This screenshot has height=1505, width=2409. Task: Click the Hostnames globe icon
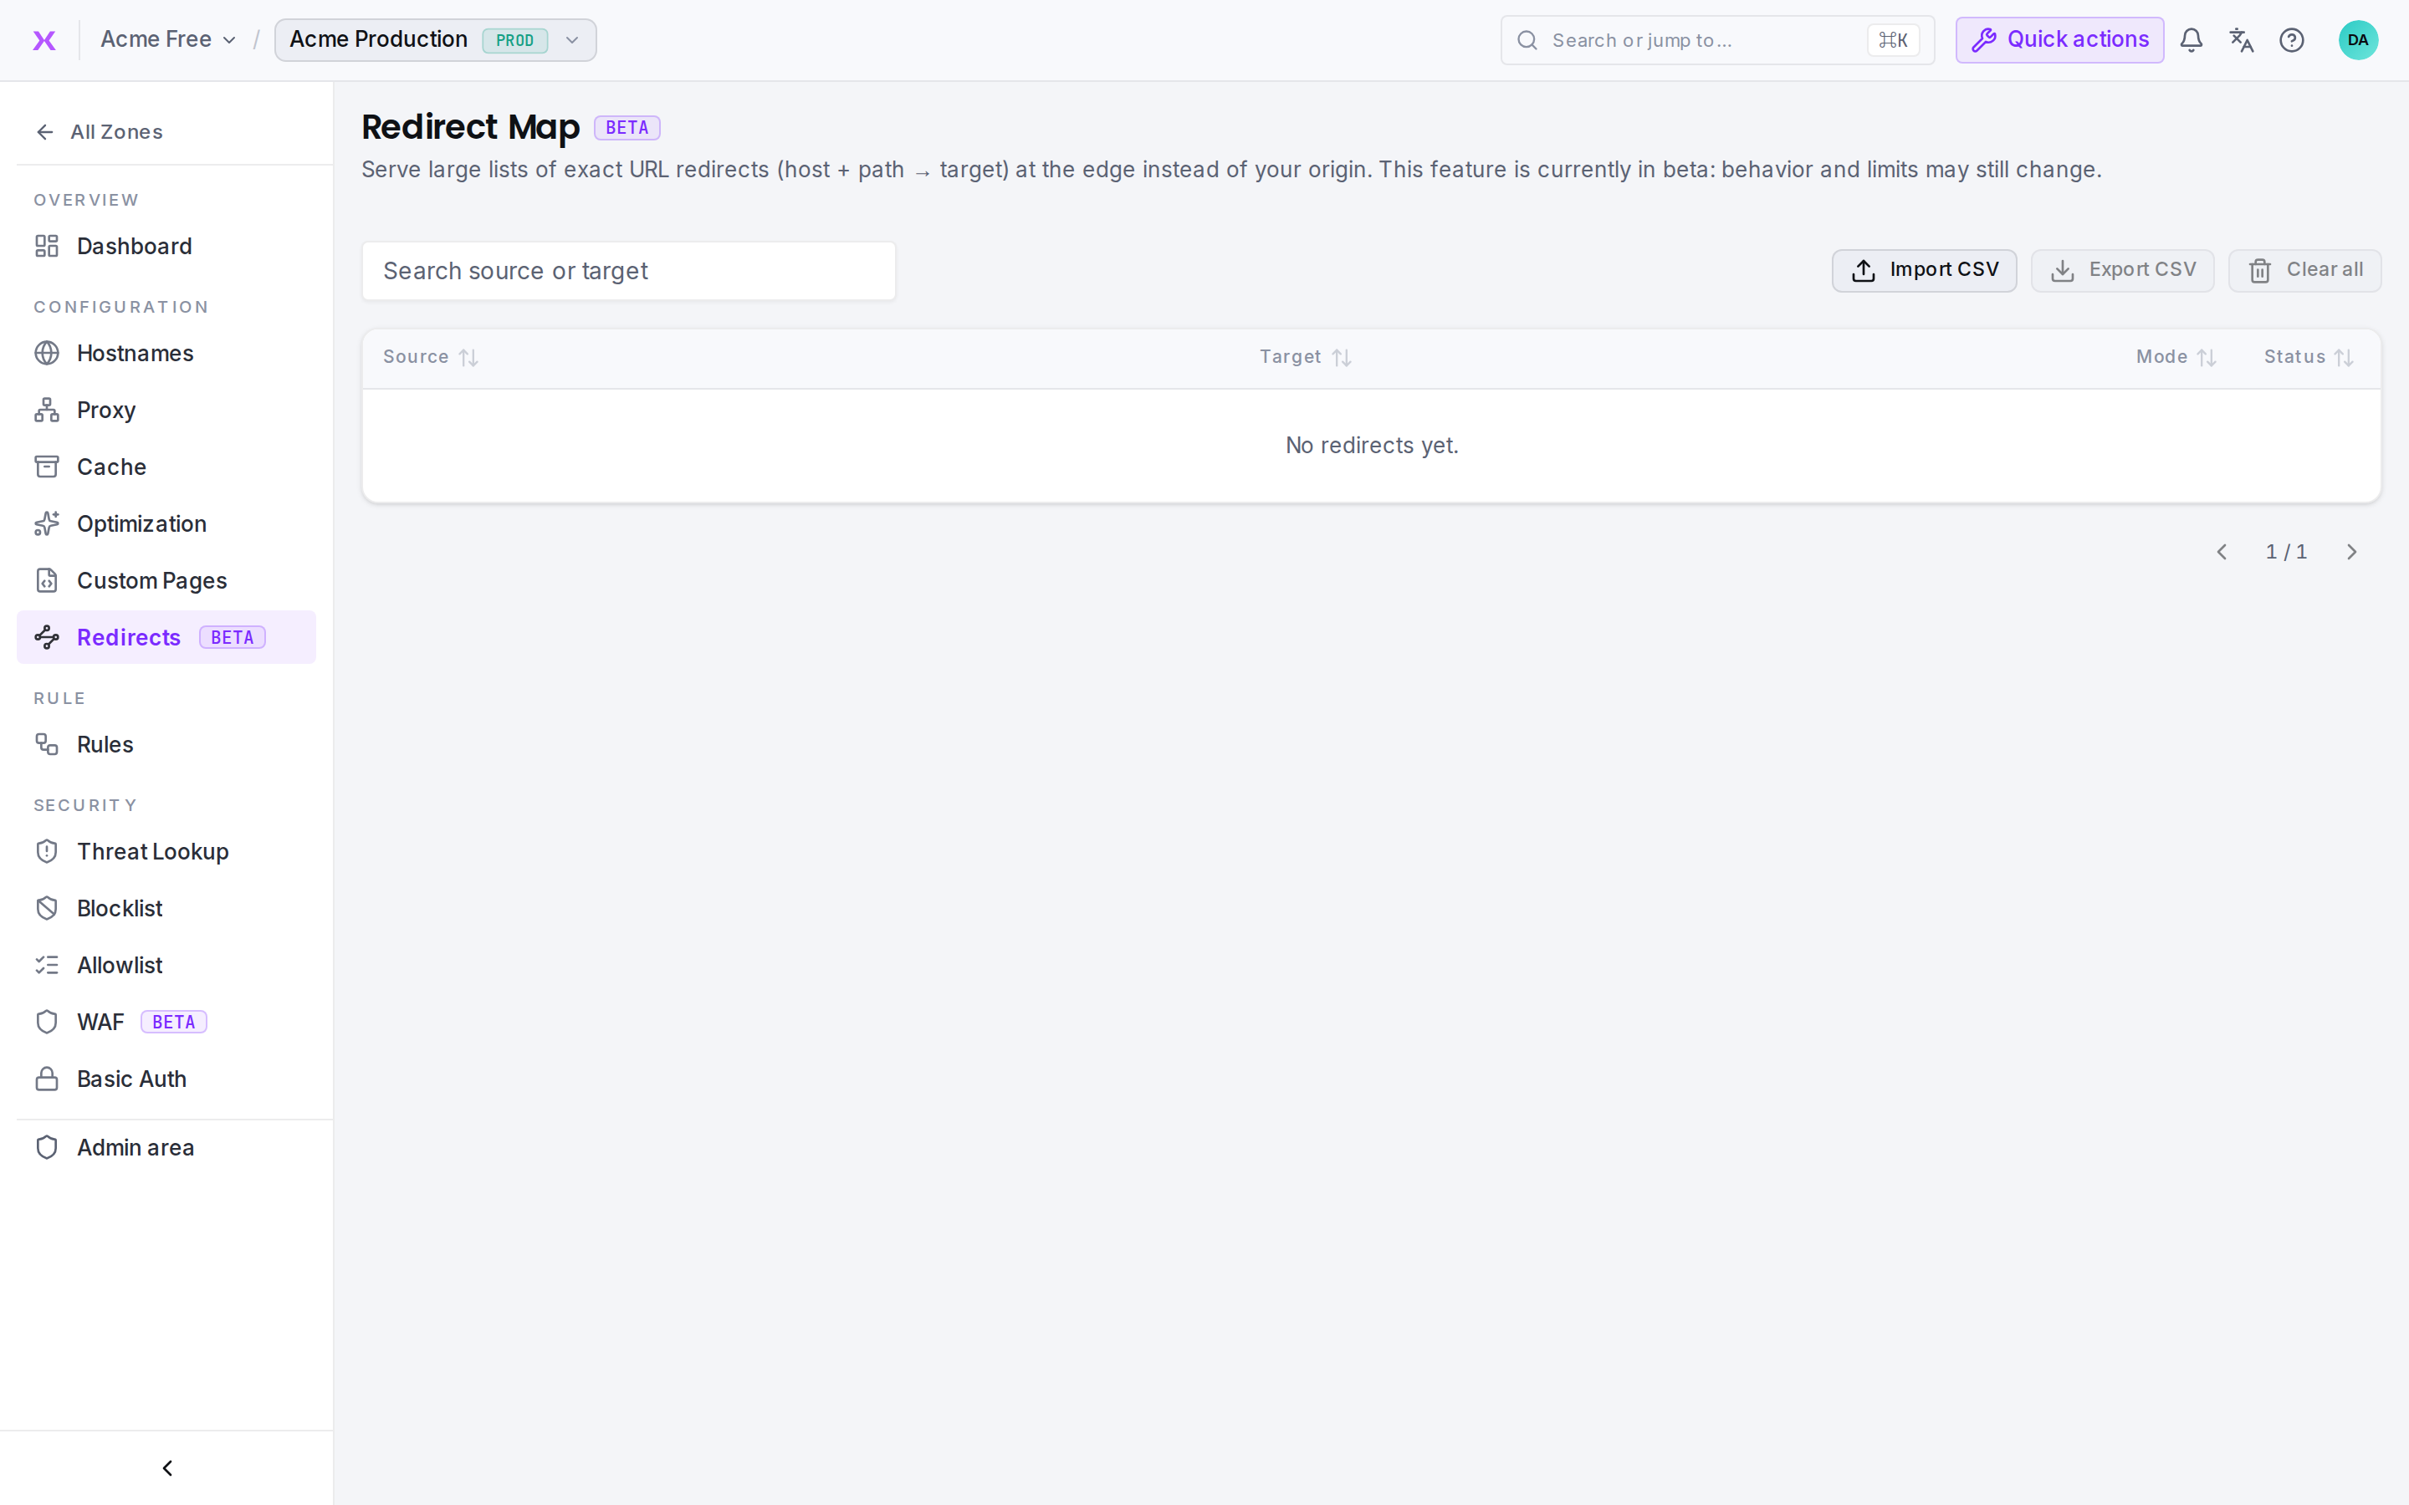[47, 354]
